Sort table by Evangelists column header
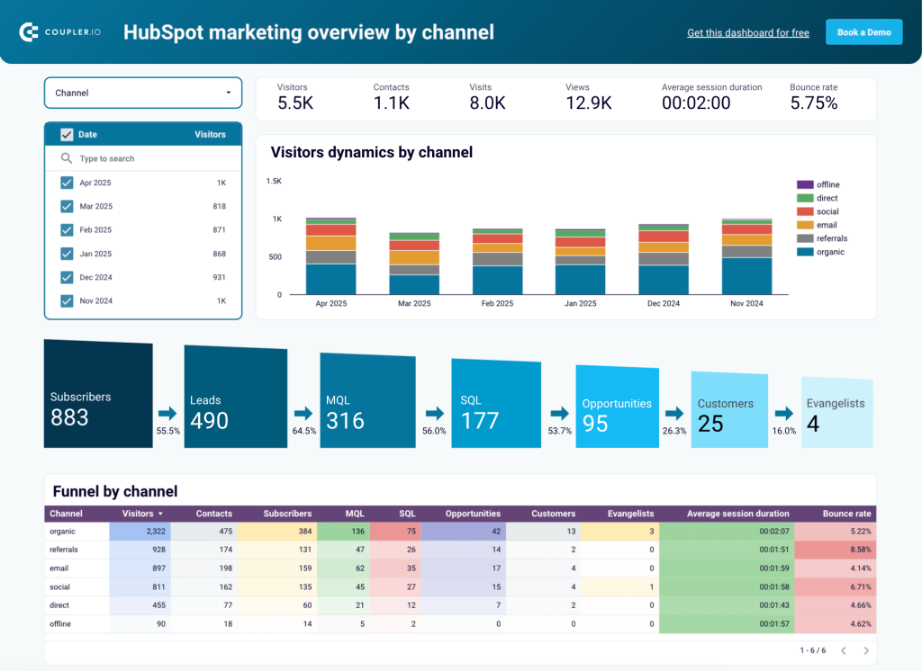 point(630,514)
